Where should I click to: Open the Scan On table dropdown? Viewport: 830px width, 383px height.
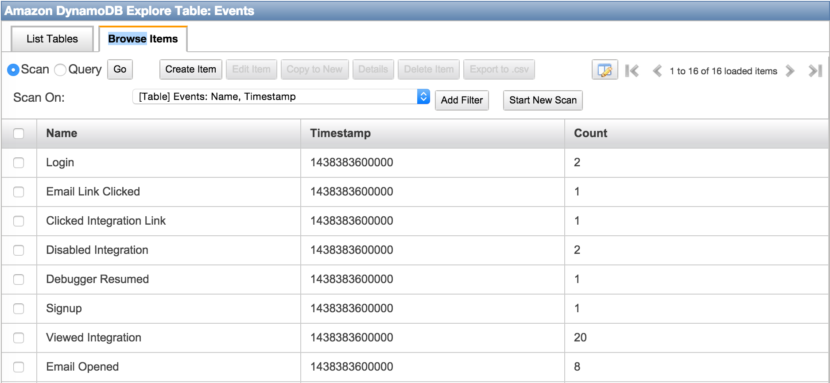coord(281,96)
